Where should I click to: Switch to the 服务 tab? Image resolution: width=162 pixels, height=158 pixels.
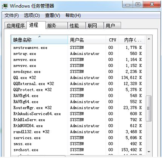pos(56,25)
